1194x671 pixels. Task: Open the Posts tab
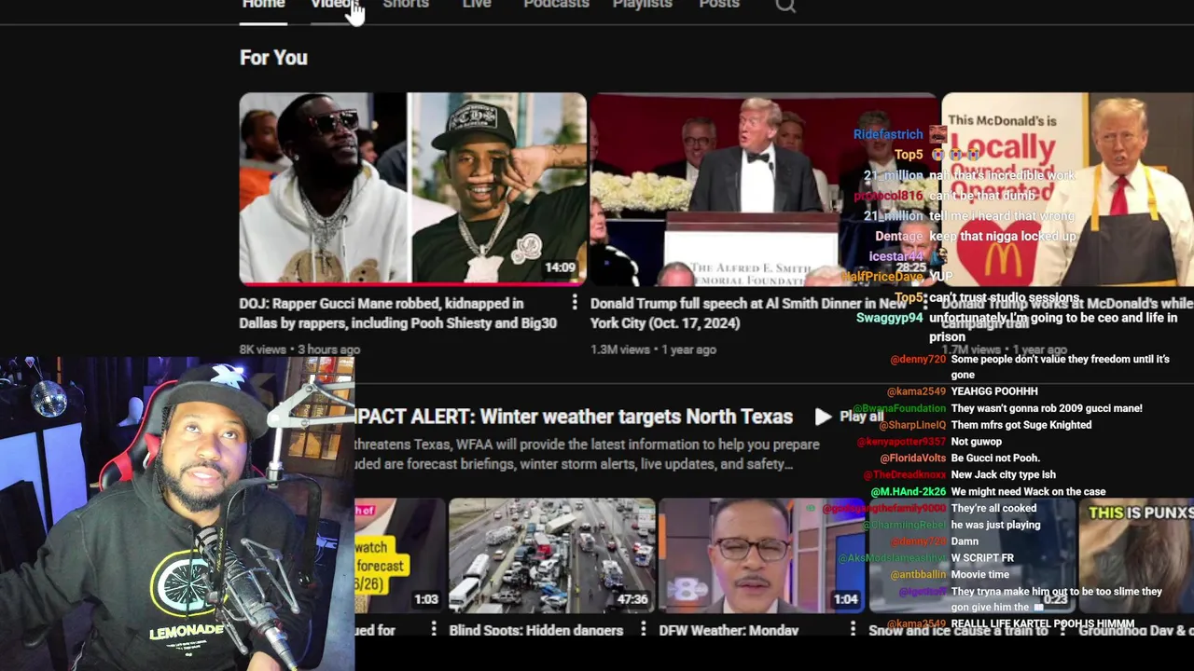tap(719, 5)
